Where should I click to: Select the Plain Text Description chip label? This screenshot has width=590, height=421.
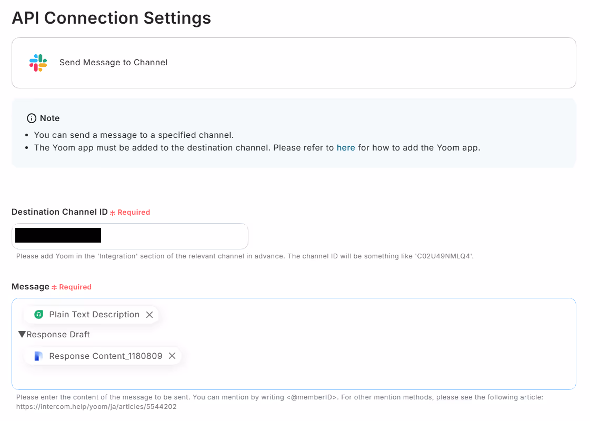(x=94, y=315)
